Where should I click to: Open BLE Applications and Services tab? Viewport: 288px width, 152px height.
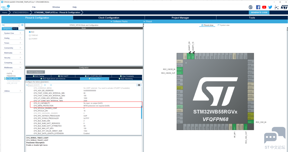pyautogui.click(x=53, y=79)
